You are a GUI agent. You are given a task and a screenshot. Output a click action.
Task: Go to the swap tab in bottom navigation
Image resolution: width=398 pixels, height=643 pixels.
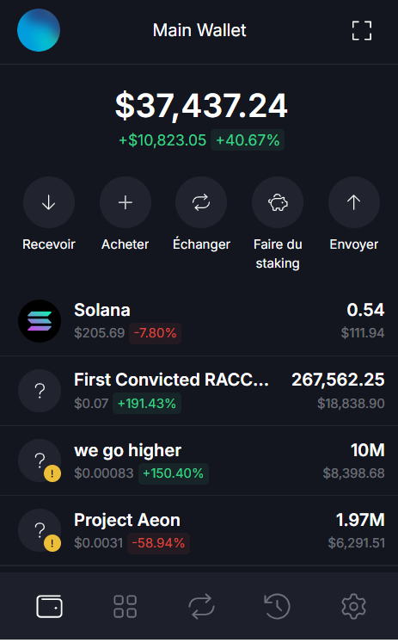coord(201,606)
